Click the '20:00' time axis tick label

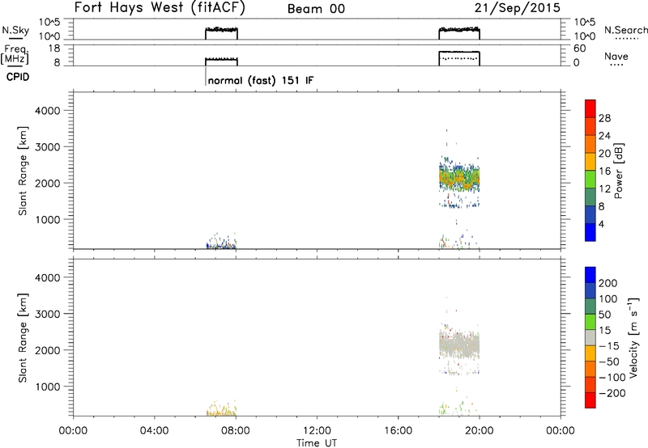479,431
